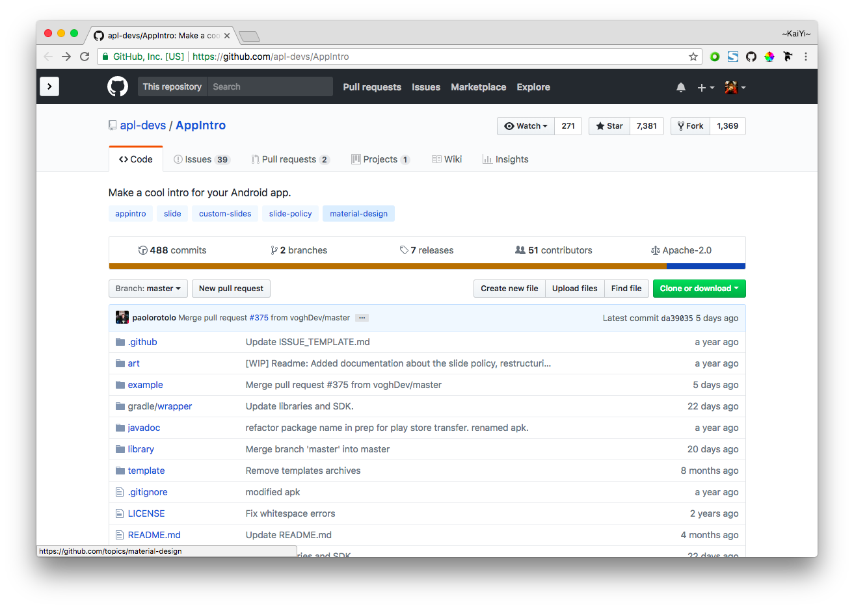Click the blue S browser extension icon
854x609 pixels.
click(733, 57)
